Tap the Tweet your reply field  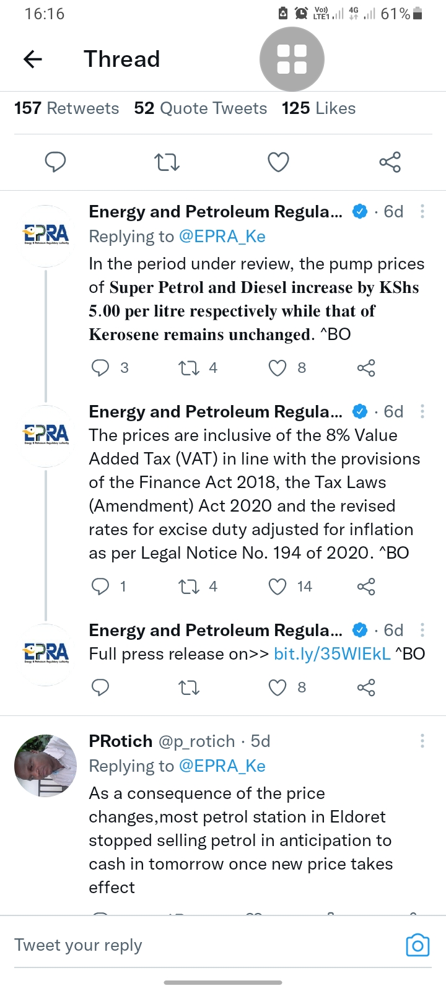tap(186, 945)
